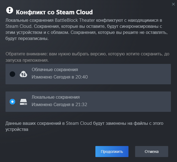
Task: Close the Steam Cloud conflict dialog
Action: (x=173, y=4)
